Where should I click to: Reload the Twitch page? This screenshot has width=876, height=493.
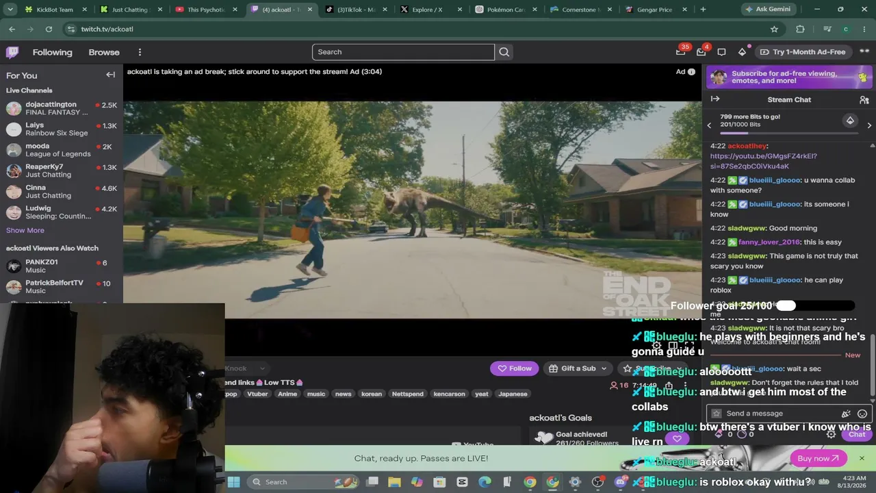[49, 29]
